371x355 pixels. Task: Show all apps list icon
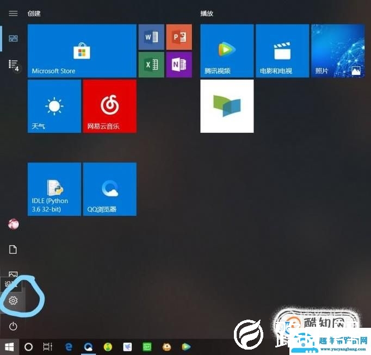tap(14, 64)
